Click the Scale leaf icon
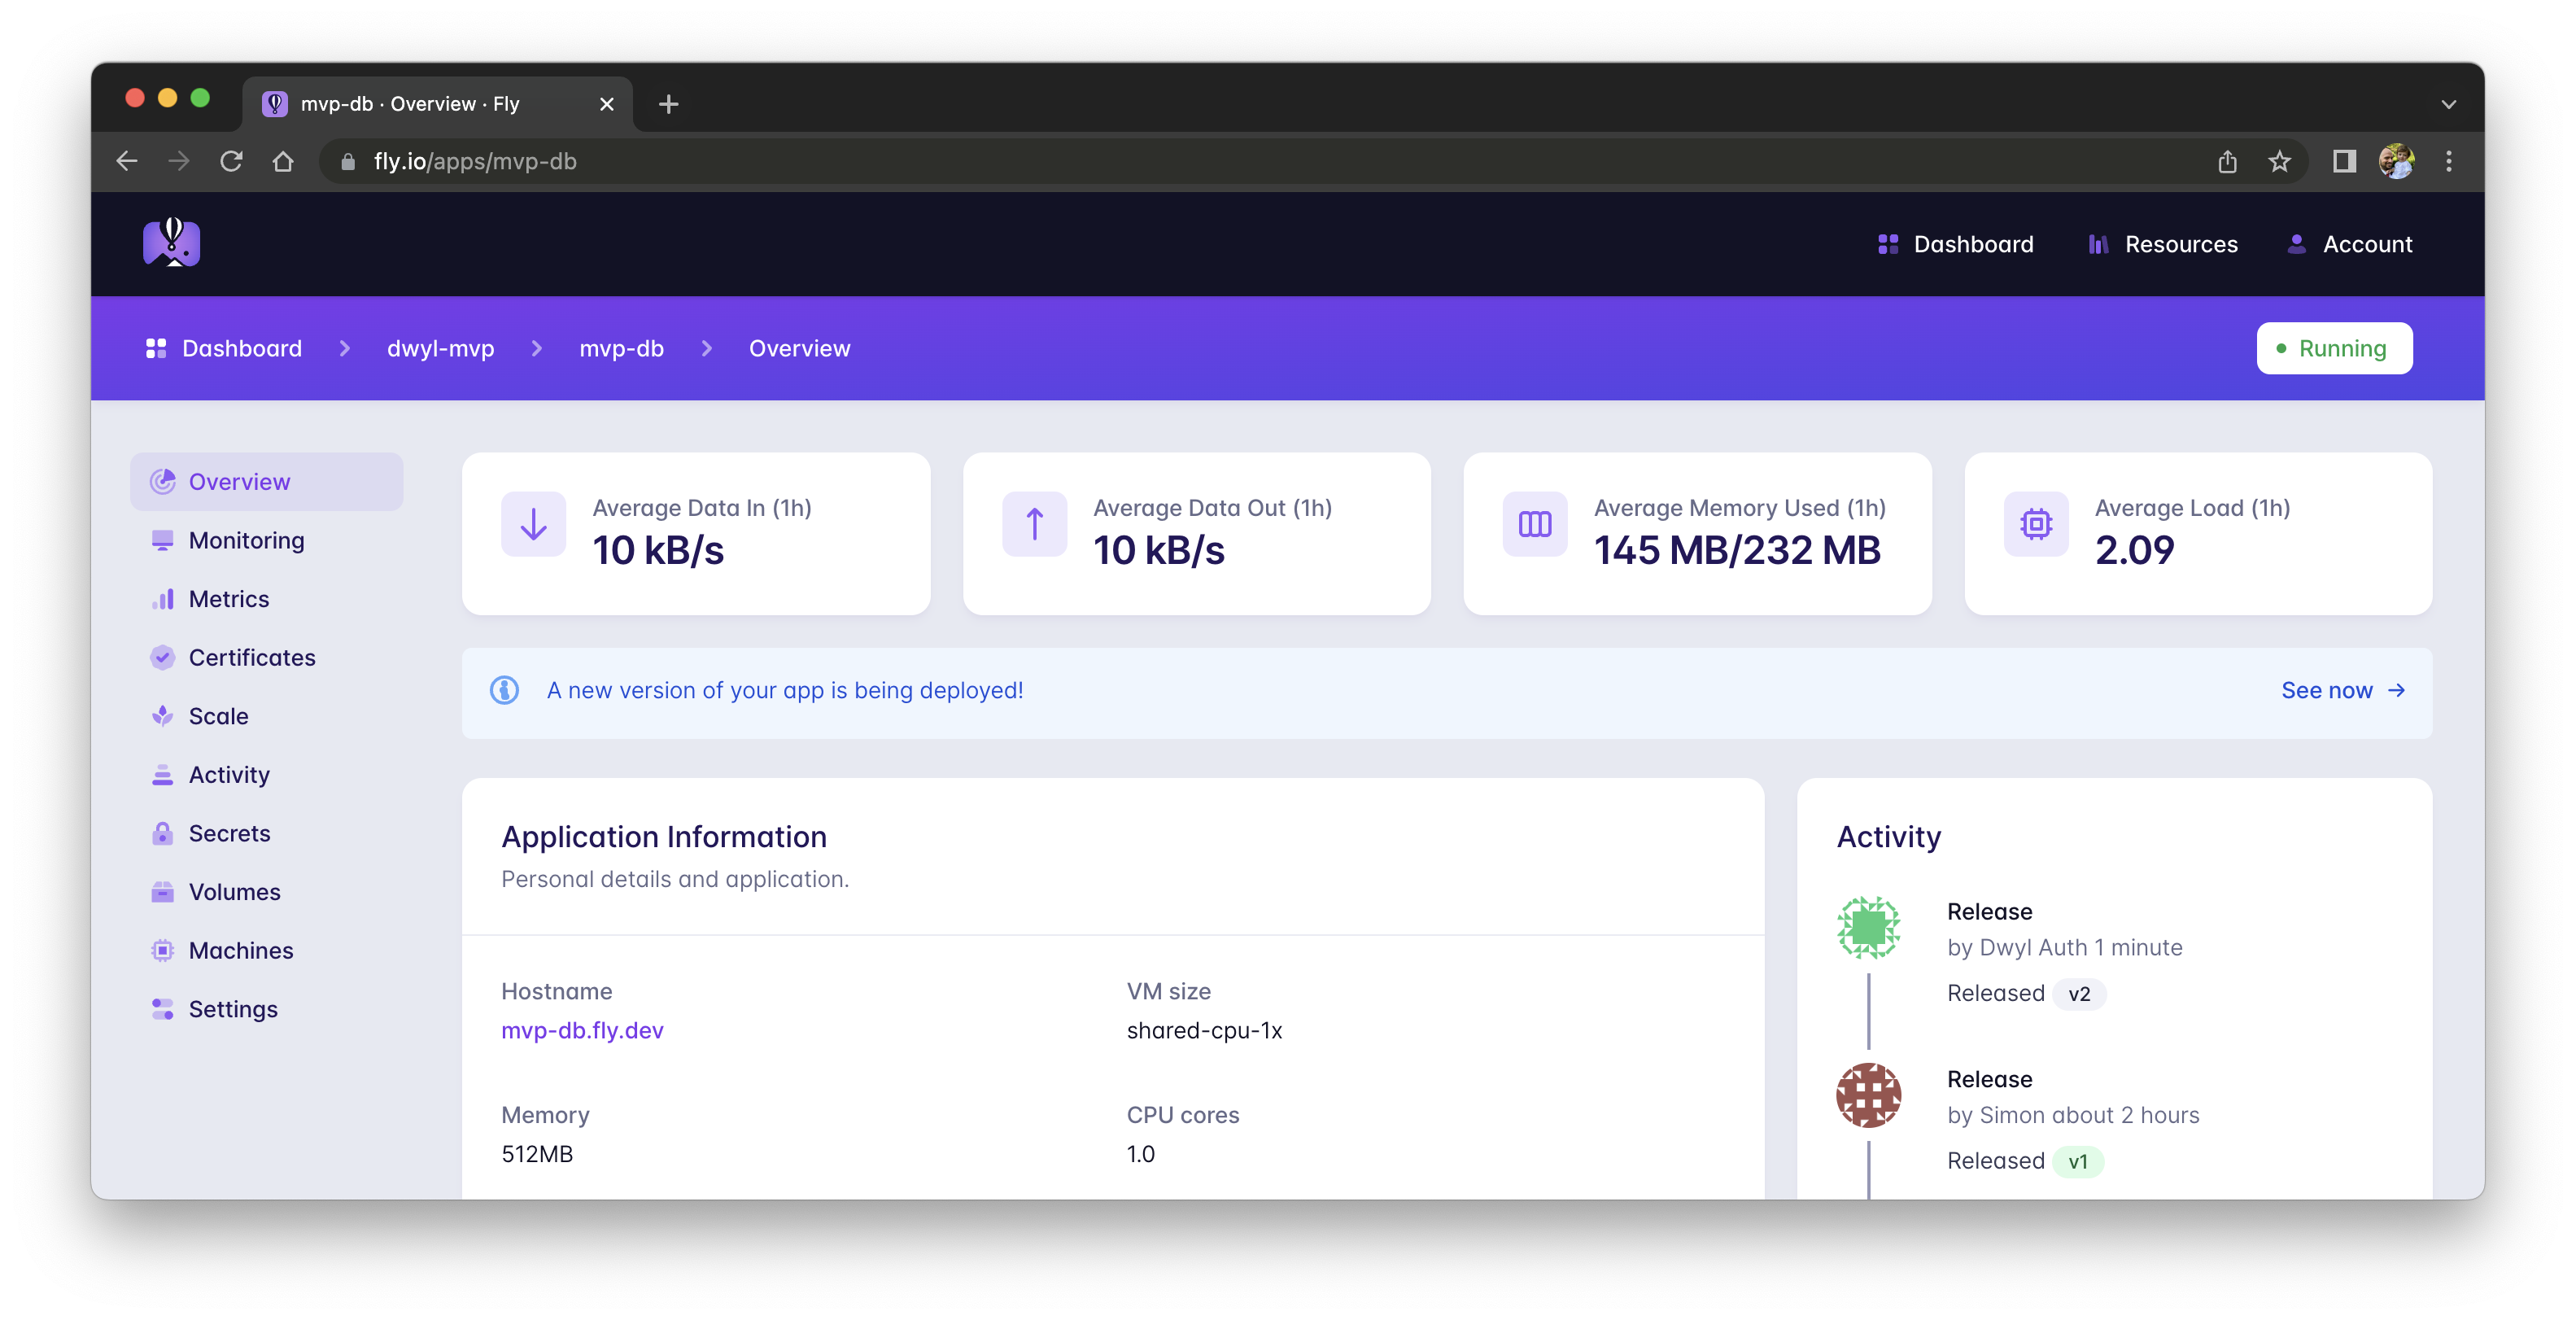This screenshot has height=1320, width=2576. coord(163,716)
